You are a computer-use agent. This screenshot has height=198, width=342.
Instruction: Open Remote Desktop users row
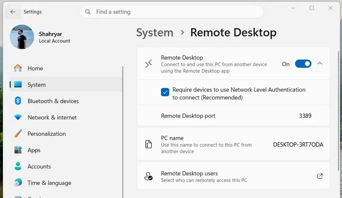233,176
